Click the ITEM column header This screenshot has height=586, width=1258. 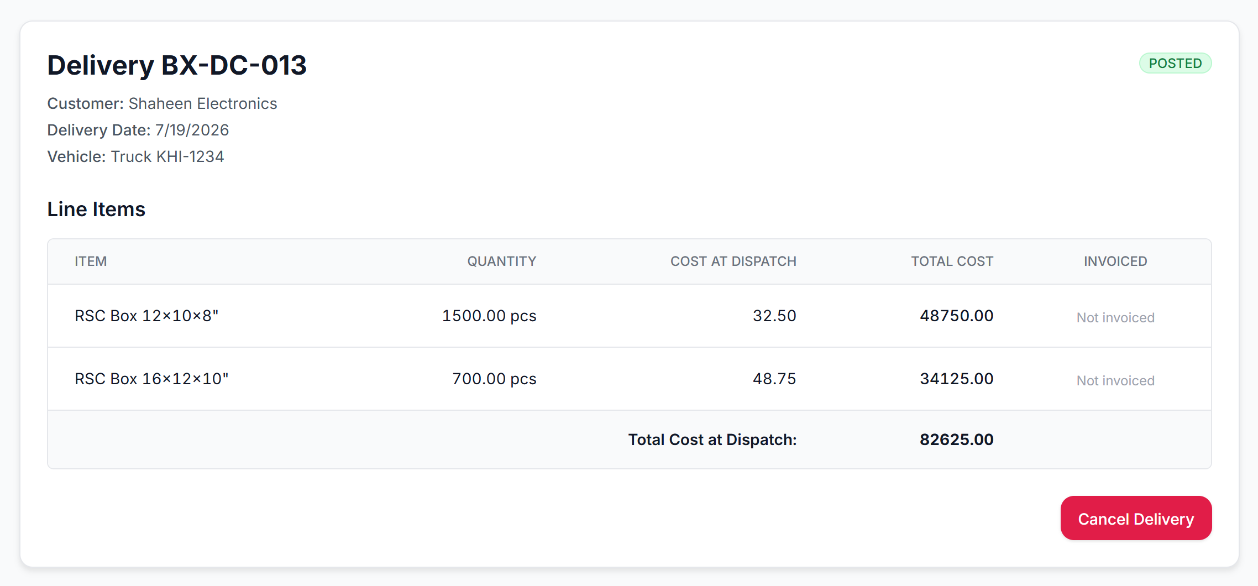[91, 261]
